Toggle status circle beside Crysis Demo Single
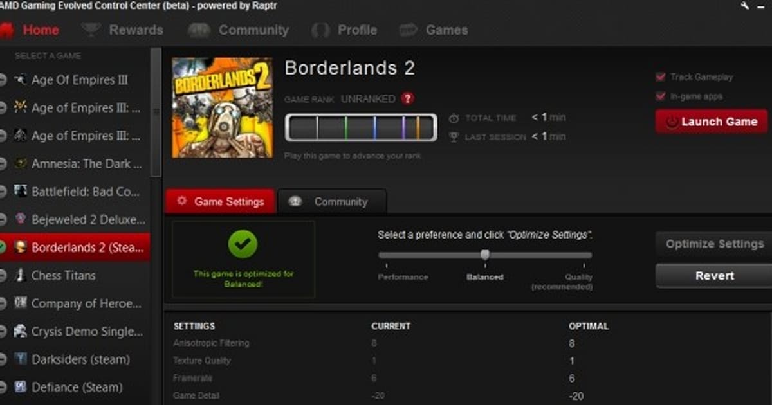 click(x=3, y=331)
